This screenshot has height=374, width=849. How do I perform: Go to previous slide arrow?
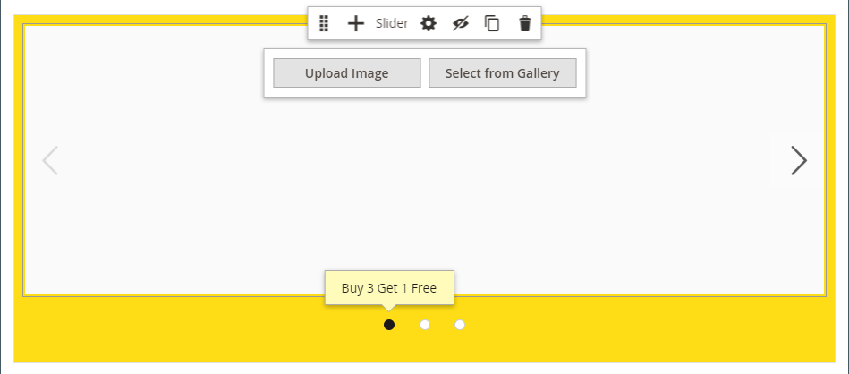[x=50, y=160]
